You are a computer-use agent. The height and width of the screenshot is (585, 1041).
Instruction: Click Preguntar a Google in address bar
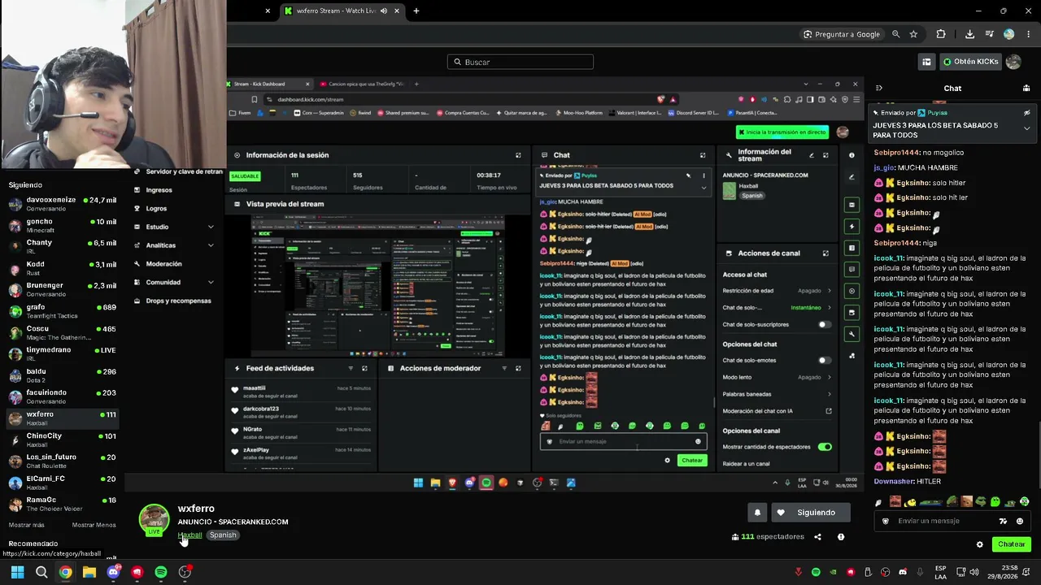[x=842, y=34]
